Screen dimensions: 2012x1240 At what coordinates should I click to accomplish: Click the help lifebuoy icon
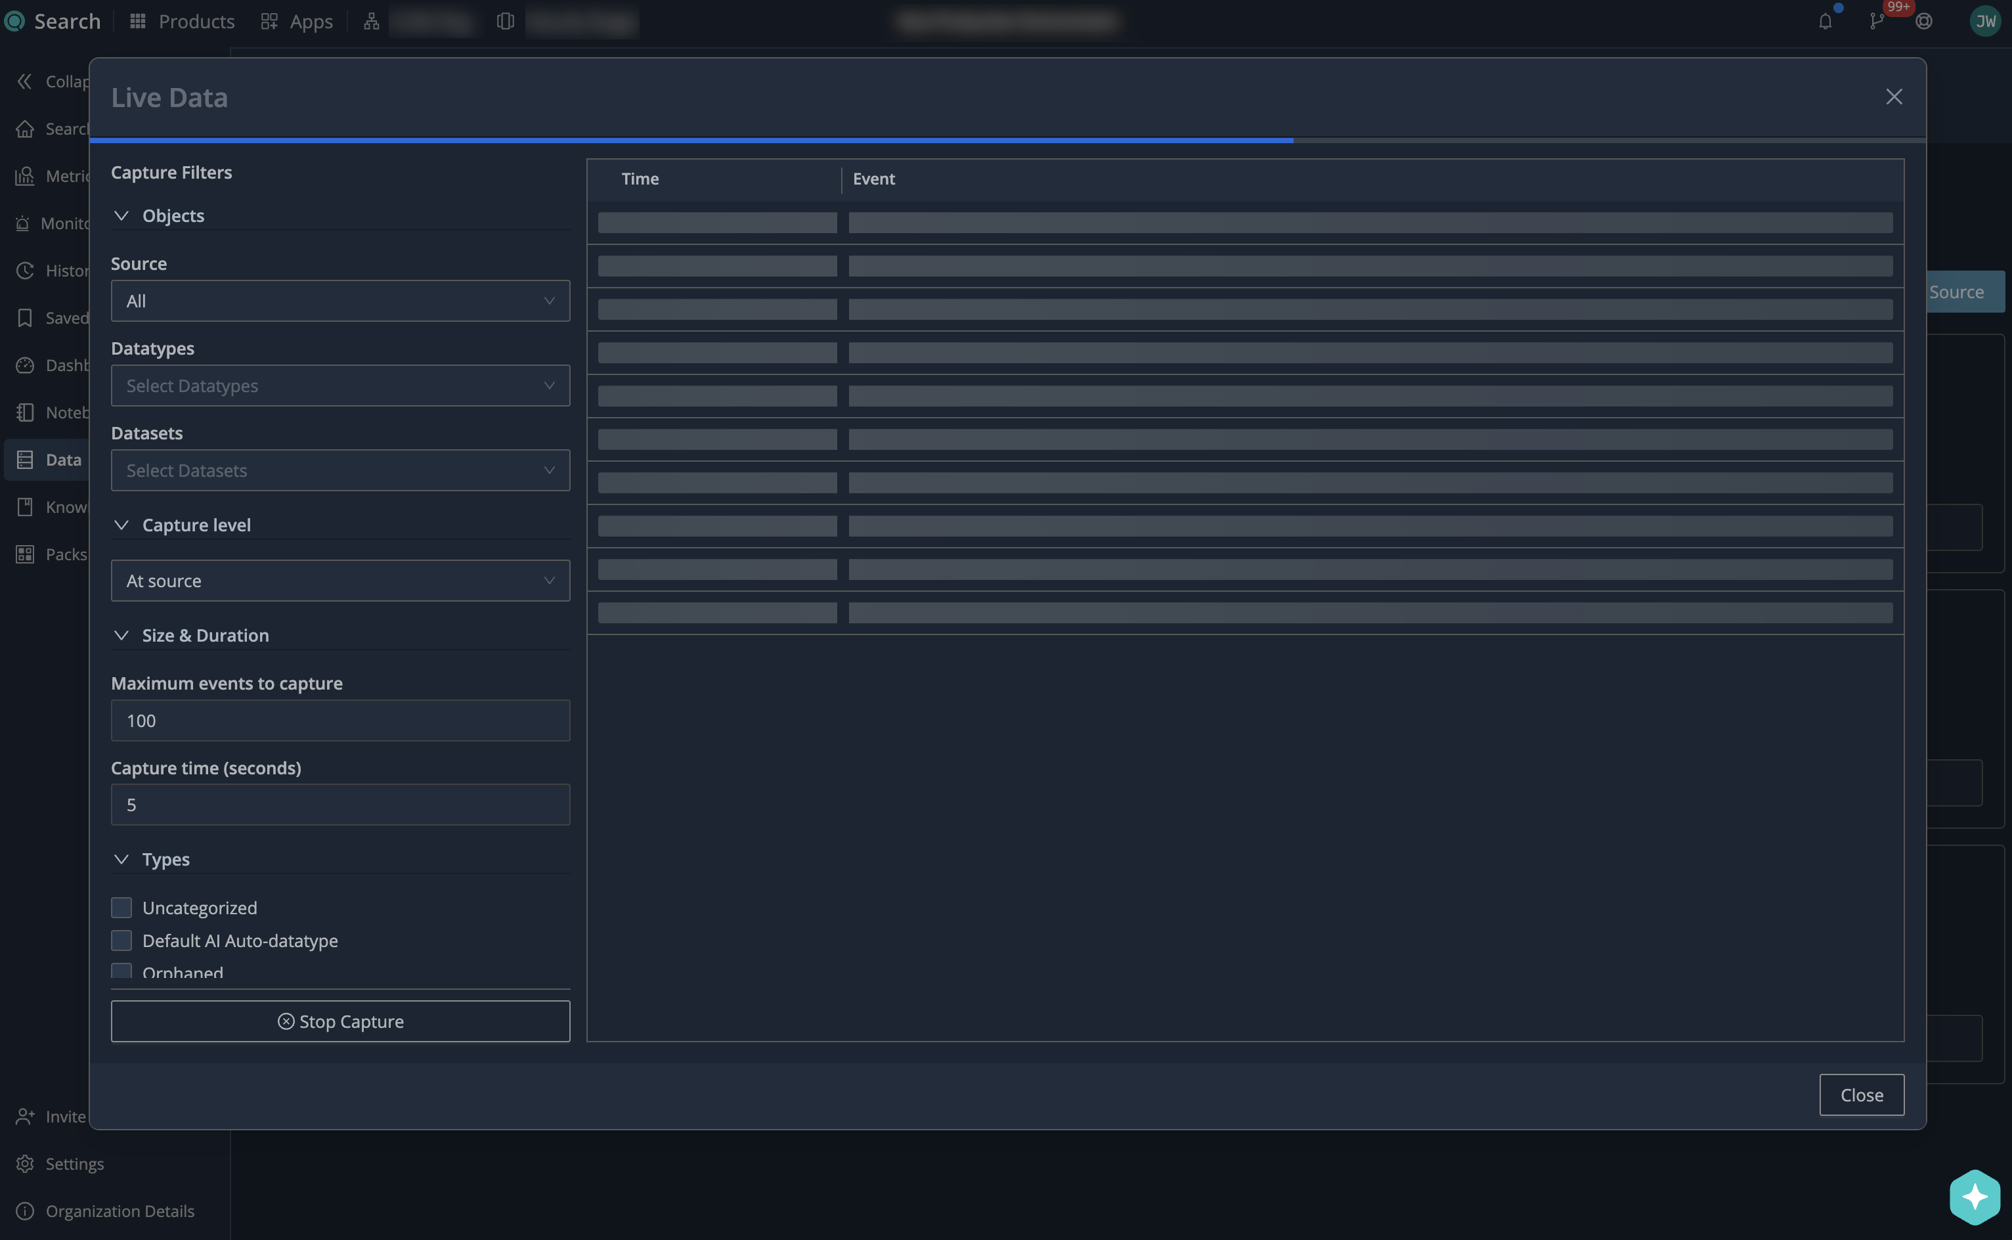pyautogui.click(x=1924, y=20)
